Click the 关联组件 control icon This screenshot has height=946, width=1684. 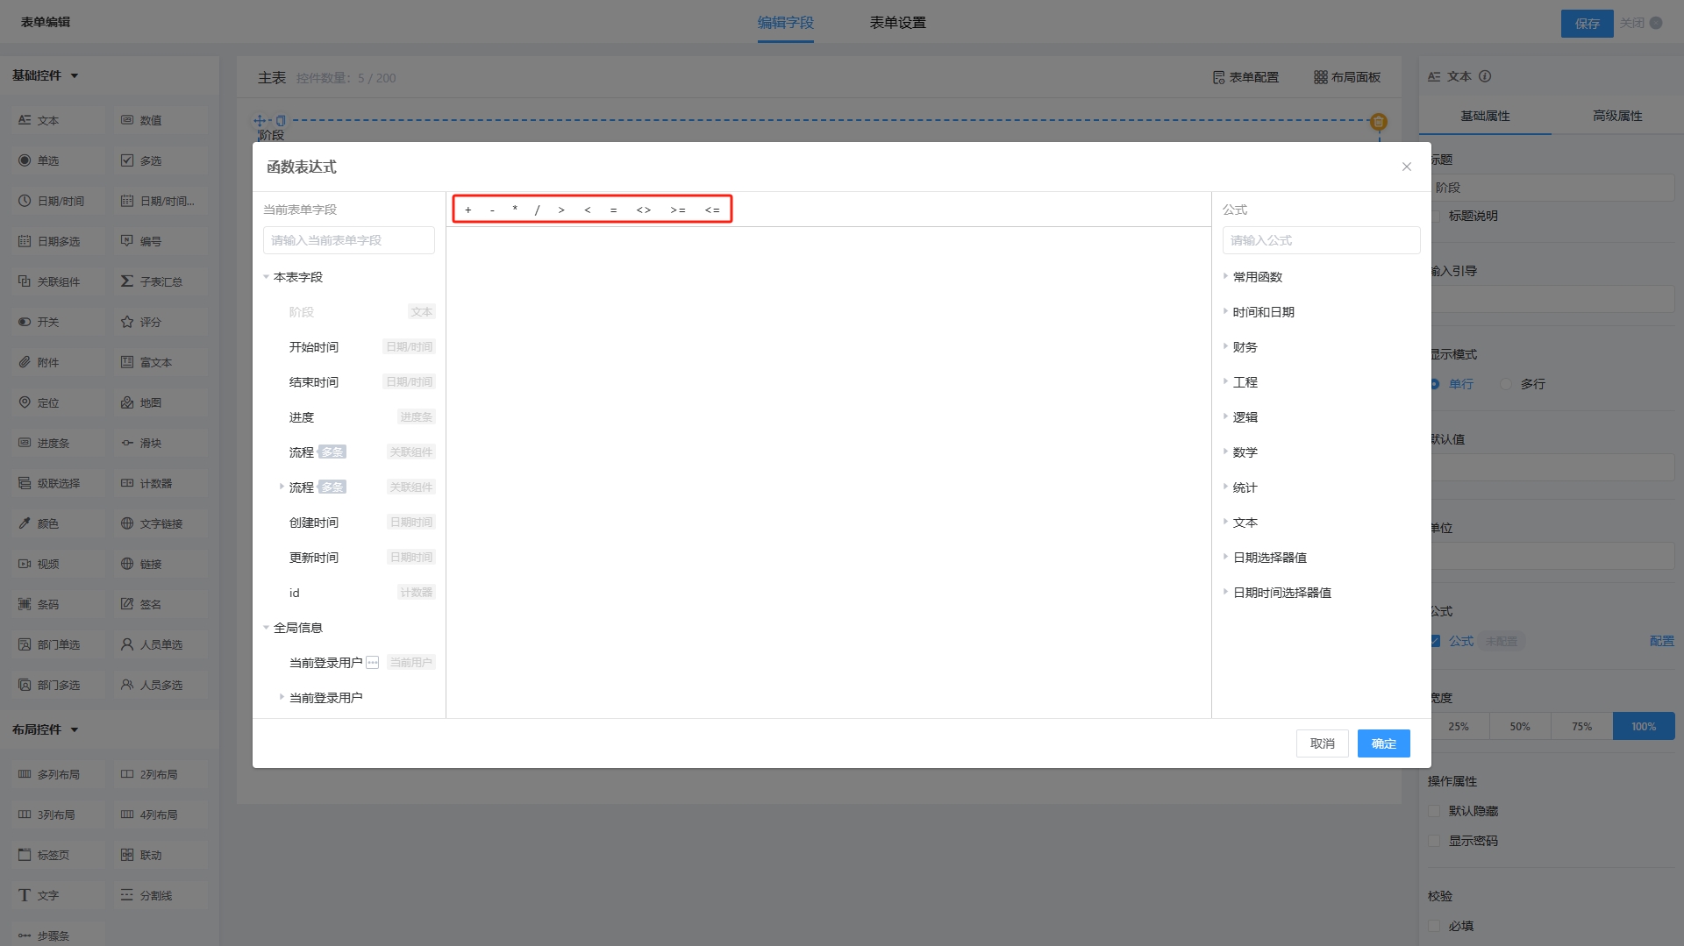click(25, 281)
